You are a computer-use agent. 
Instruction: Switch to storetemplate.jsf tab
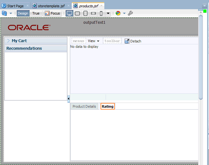pos(51,6)
